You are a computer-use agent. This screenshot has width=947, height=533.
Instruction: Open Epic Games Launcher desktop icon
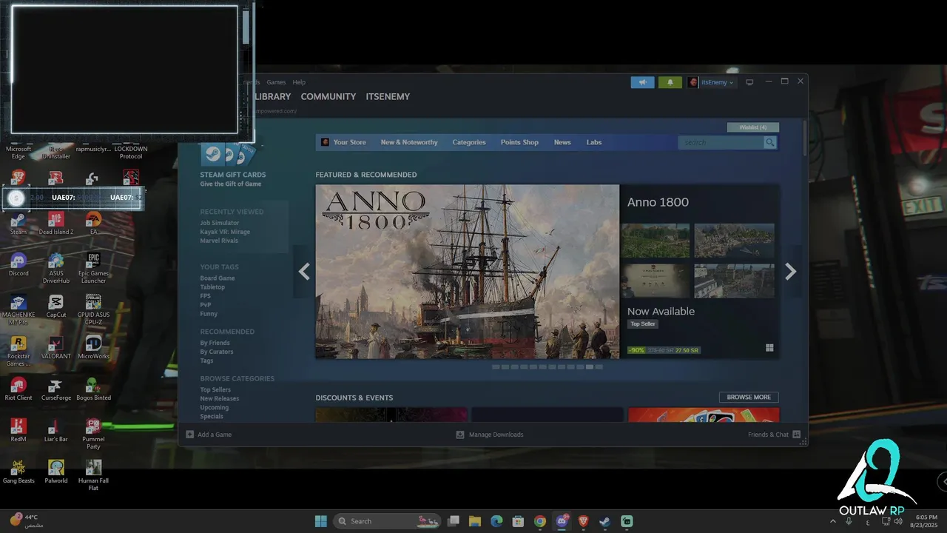click(93, 268)
